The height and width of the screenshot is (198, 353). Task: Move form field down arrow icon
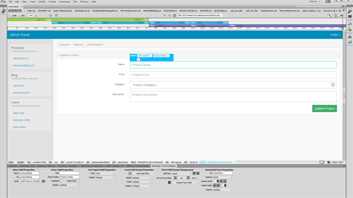[188, 178]
